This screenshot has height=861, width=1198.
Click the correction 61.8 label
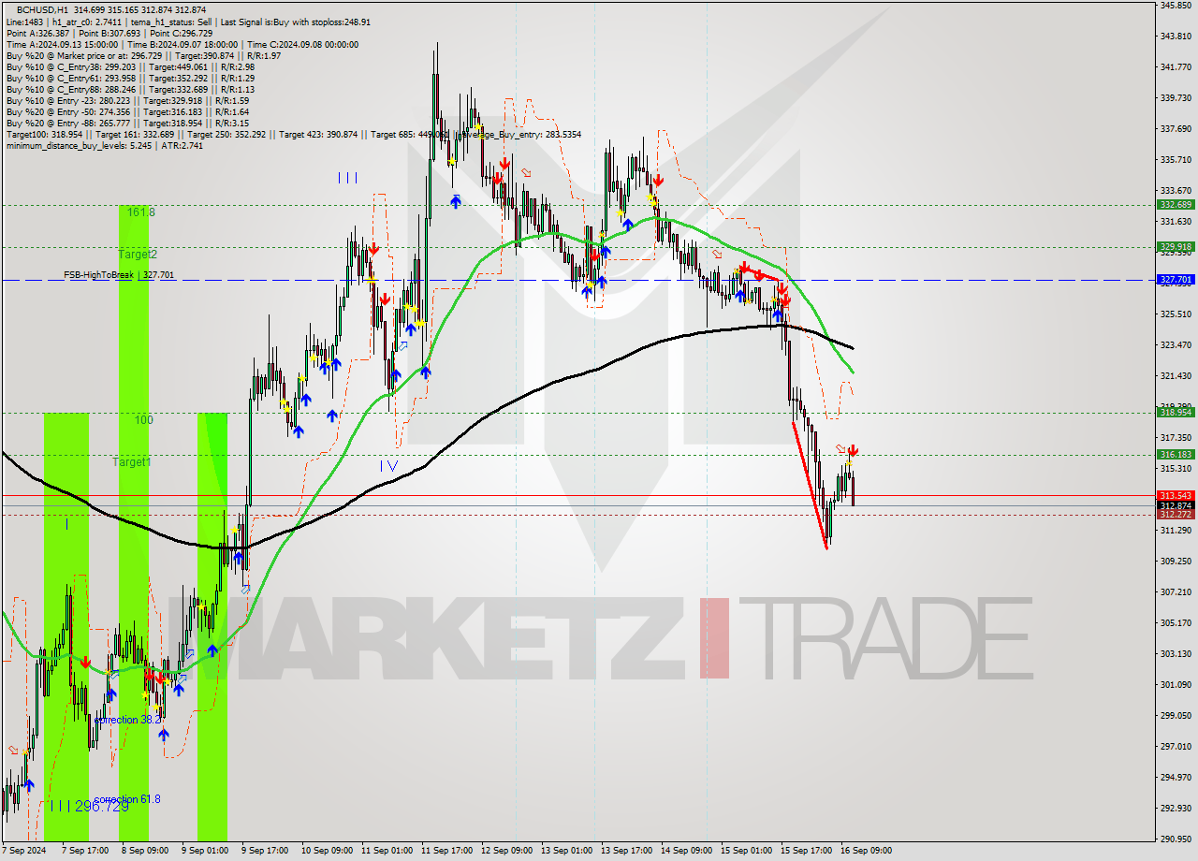click(127, 799)
